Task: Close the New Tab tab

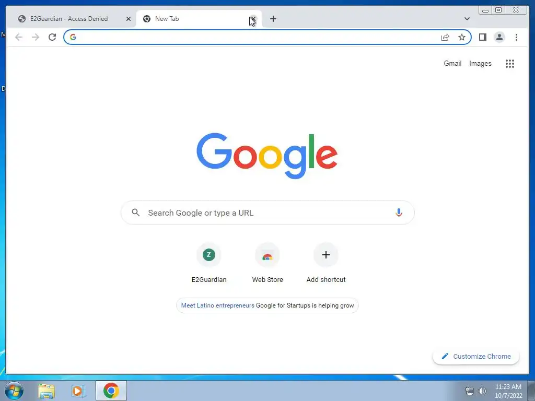Action: click(253, 19)
